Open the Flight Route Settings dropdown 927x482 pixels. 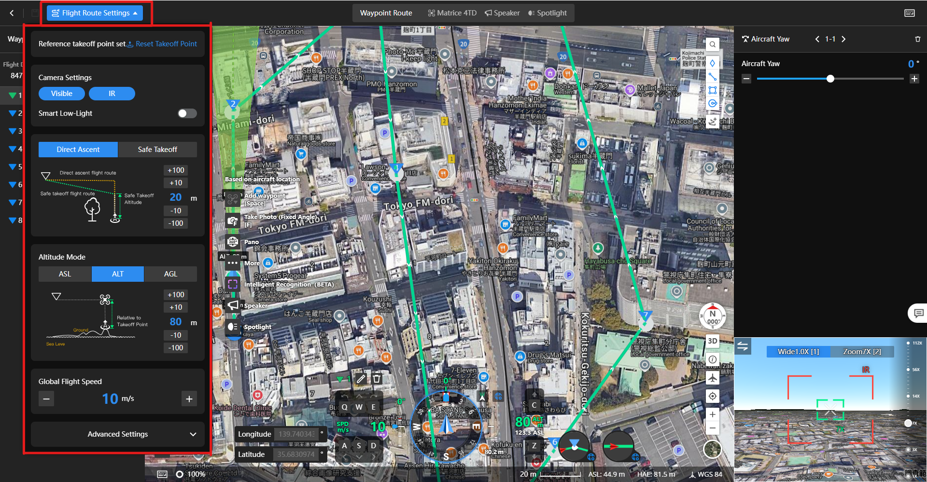[x=95, y=13]
